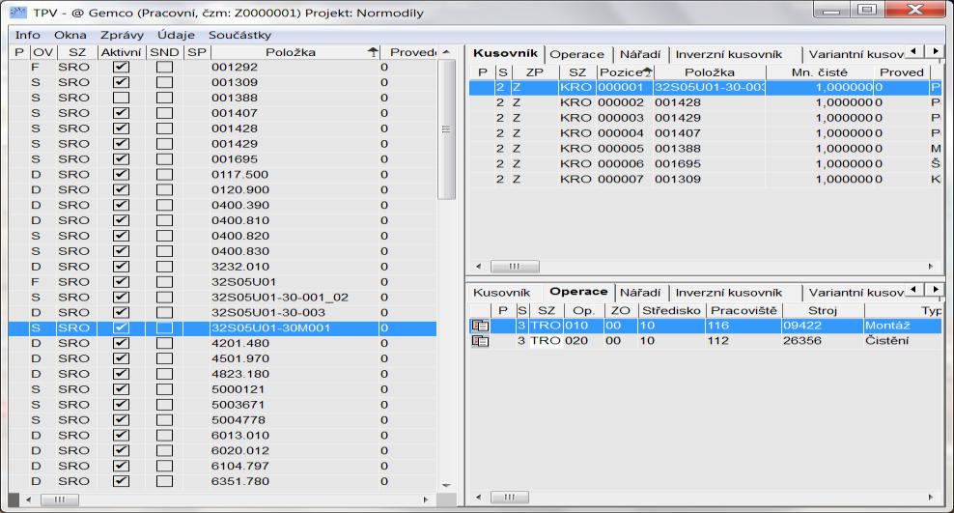Screen dimensions: 954x513
Task: Click Kusovník panel horizontal scrollbar right arrow
Action: (931, 267)
